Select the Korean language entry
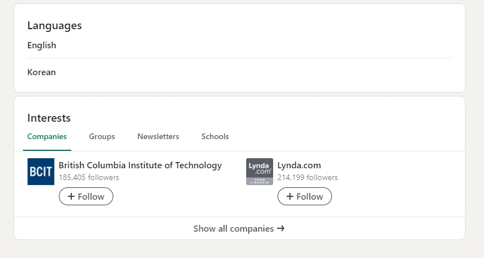484x258 pixels. click(42, 72)
